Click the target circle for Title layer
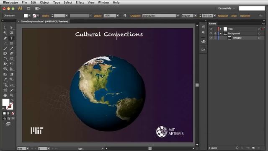Viewport: 268px width, 151px height. [259, 29]
